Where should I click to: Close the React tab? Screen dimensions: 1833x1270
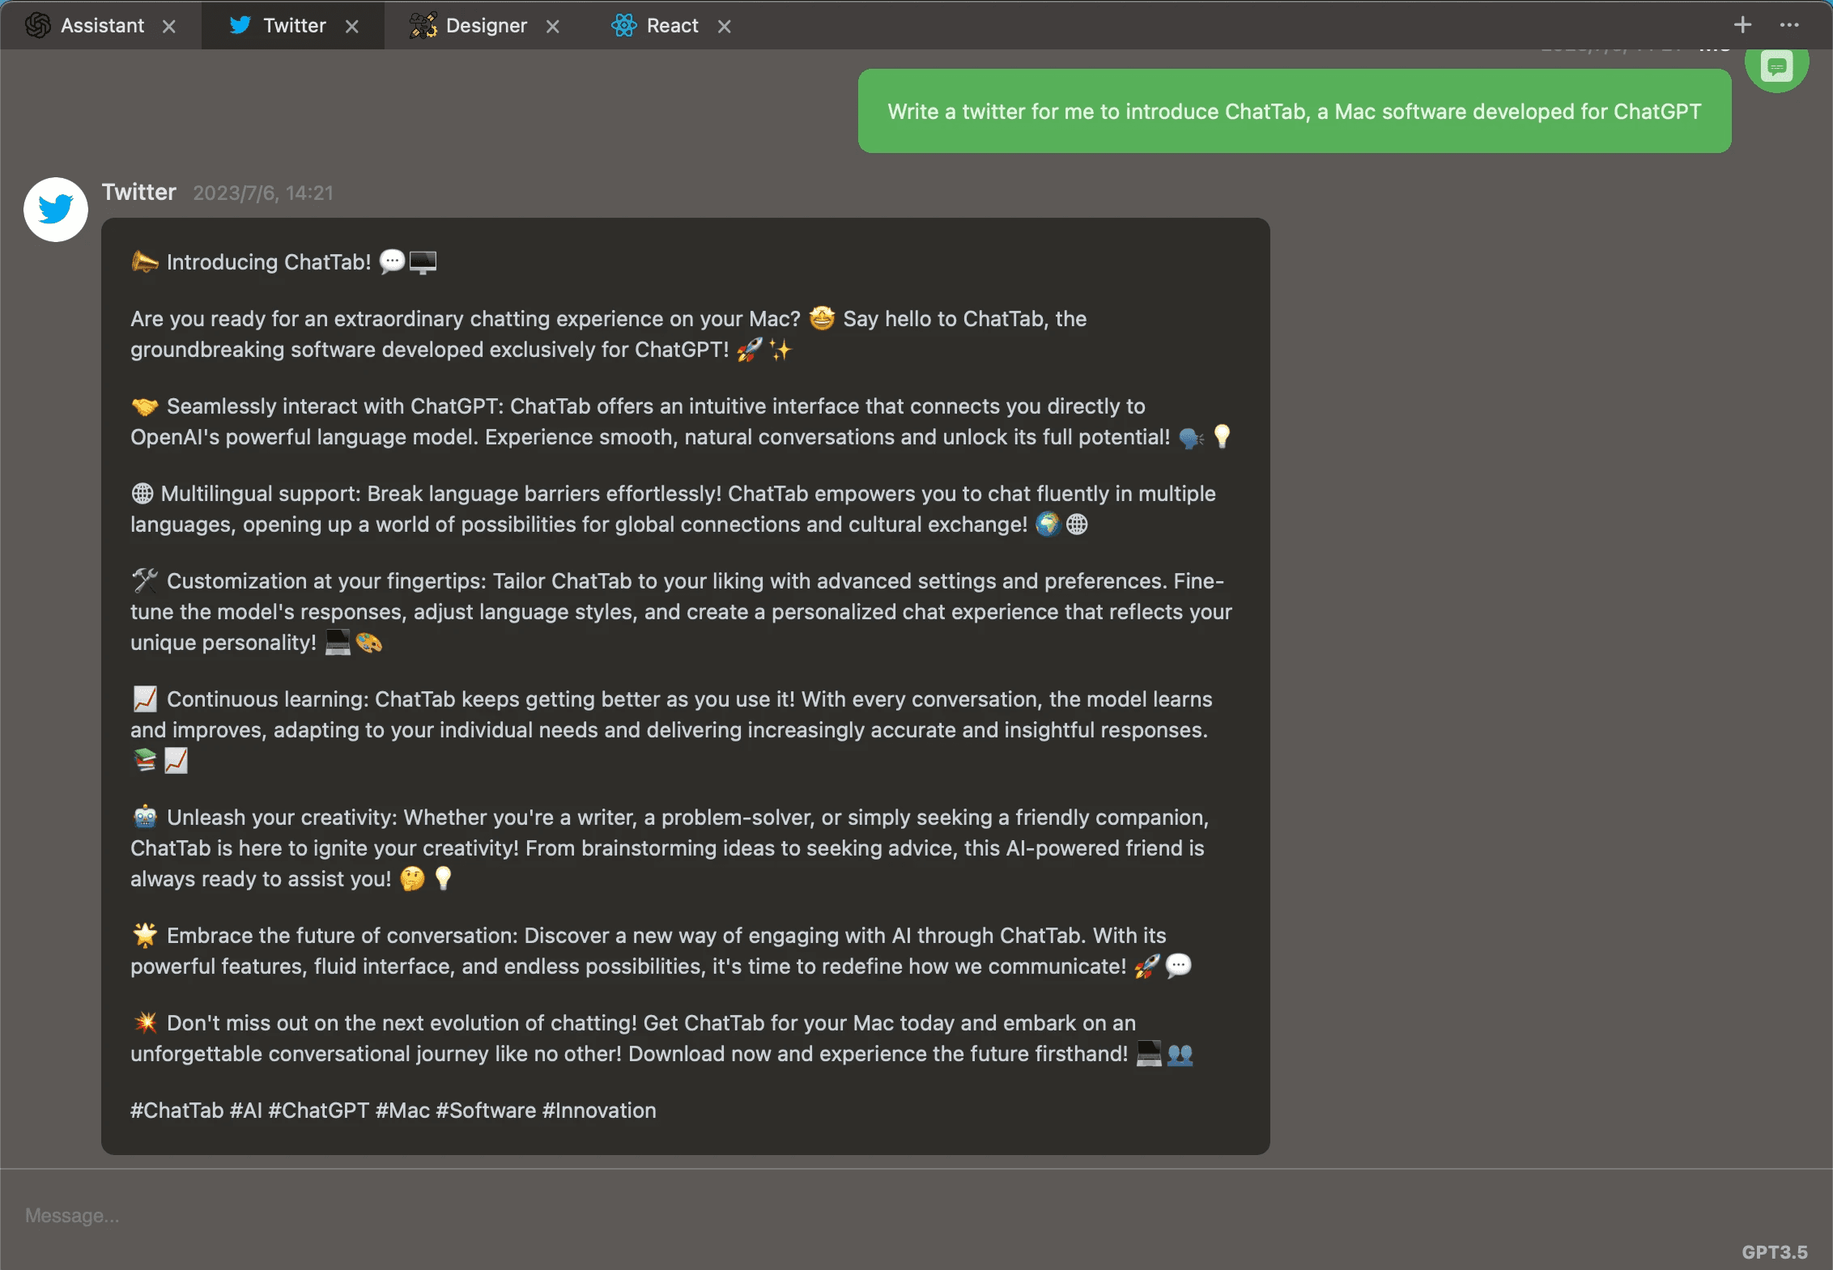click(725, 27)
